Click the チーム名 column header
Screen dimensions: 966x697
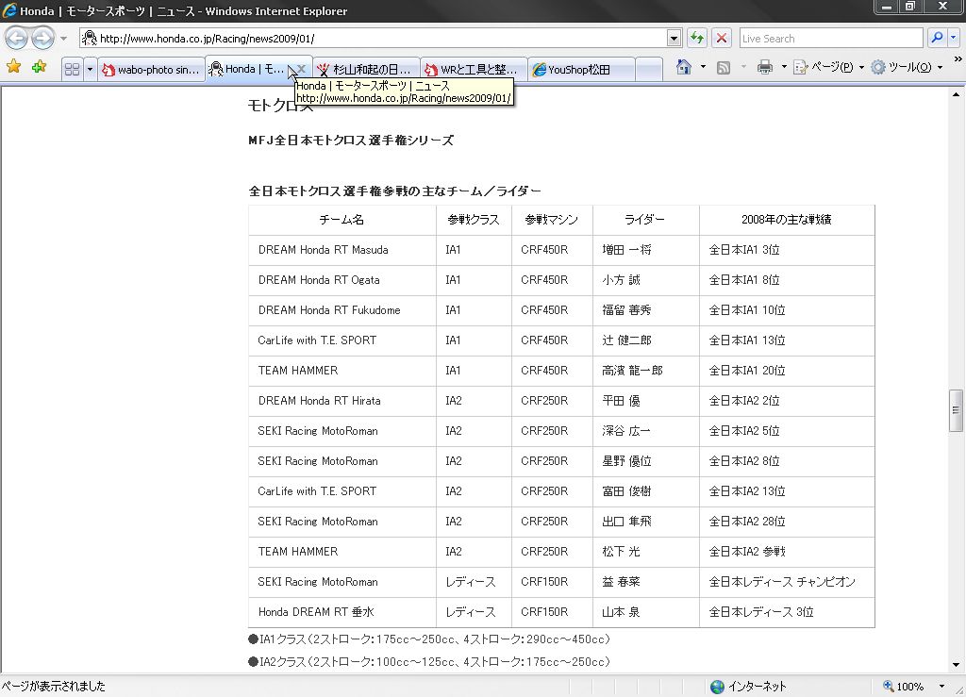click(x=341, y=220)
